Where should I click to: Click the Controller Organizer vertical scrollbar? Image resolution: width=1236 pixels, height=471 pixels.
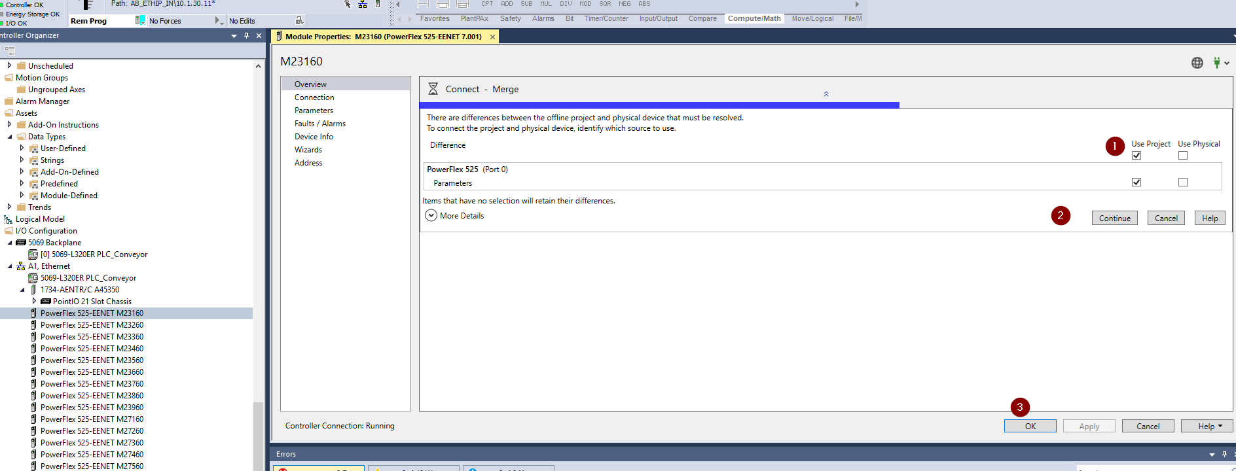pos(258,265)
